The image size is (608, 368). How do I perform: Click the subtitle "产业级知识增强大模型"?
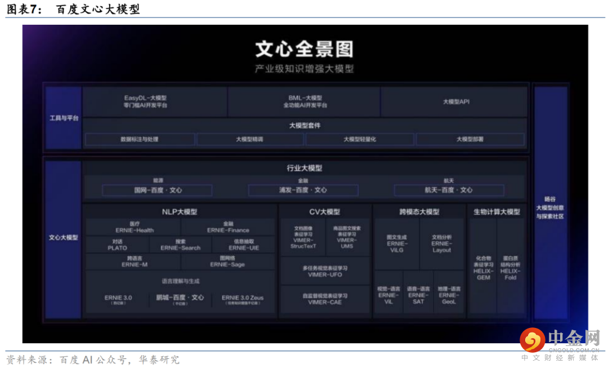coord(305,69)
